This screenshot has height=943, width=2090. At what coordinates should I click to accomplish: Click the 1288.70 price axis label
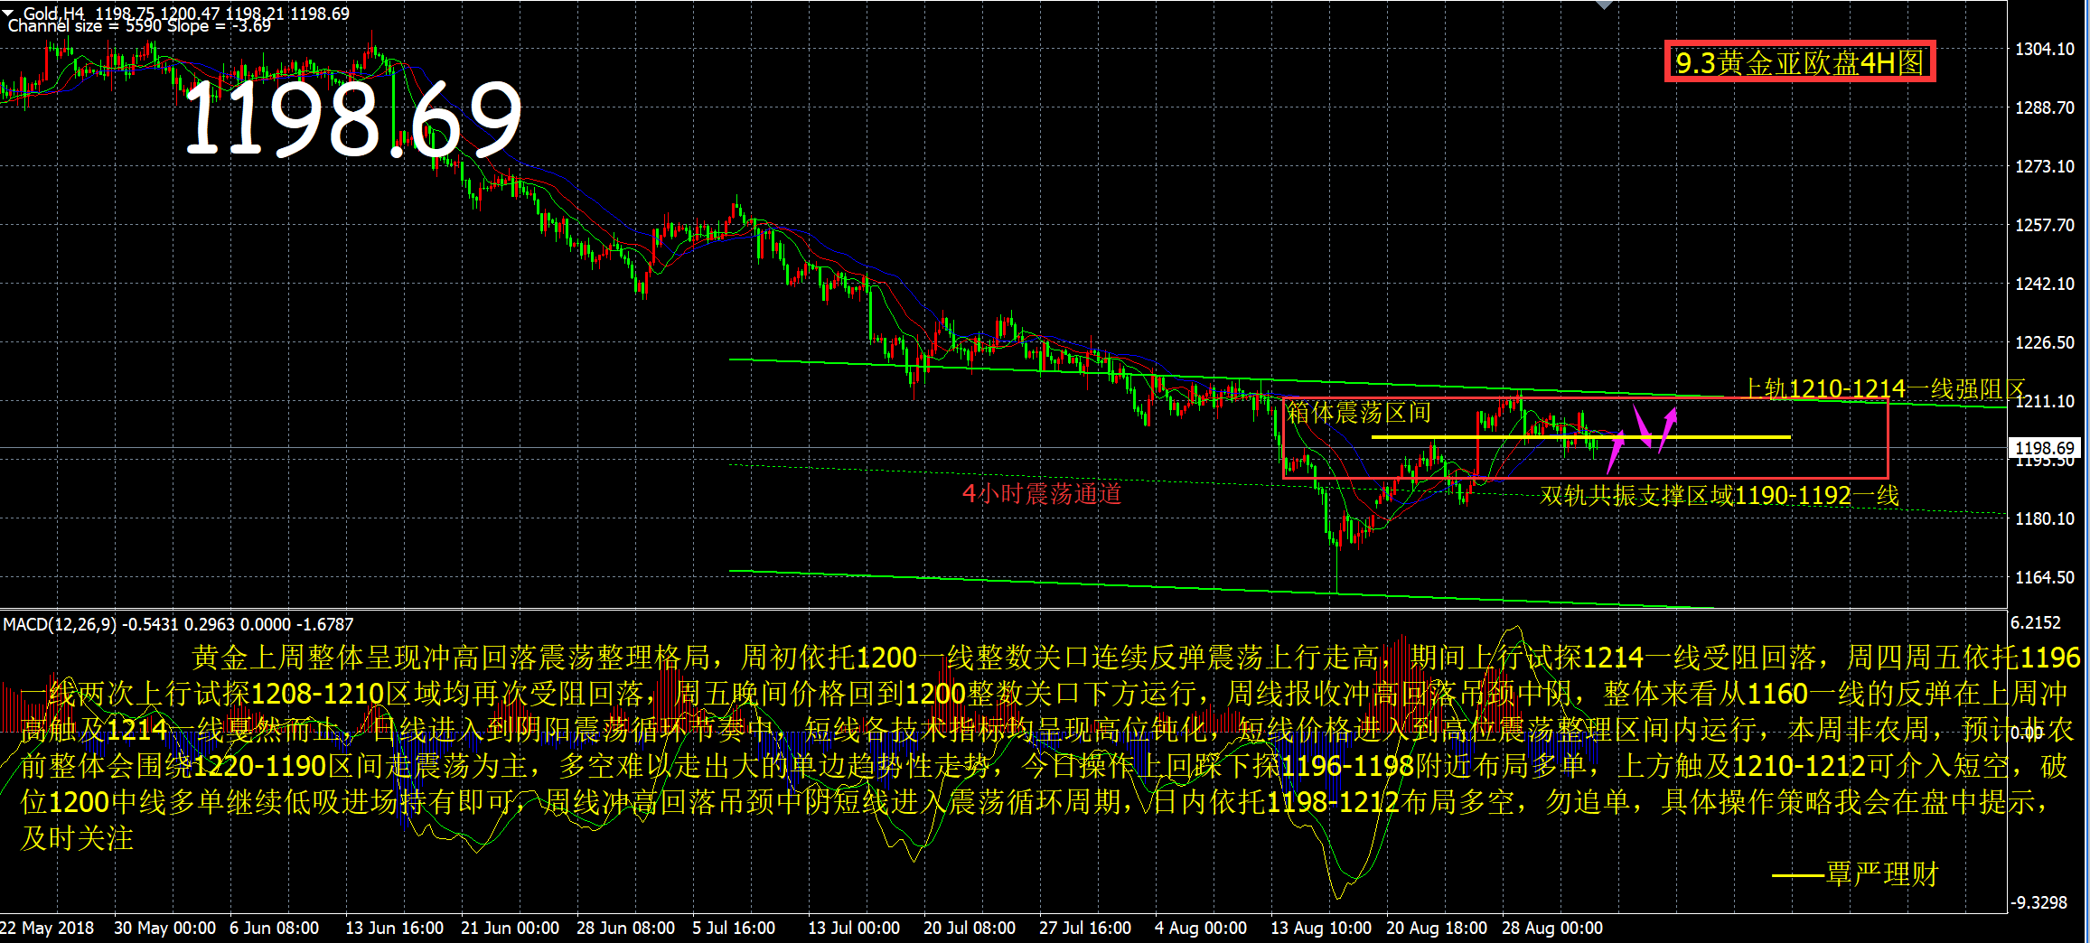(x=2045, y=107)
